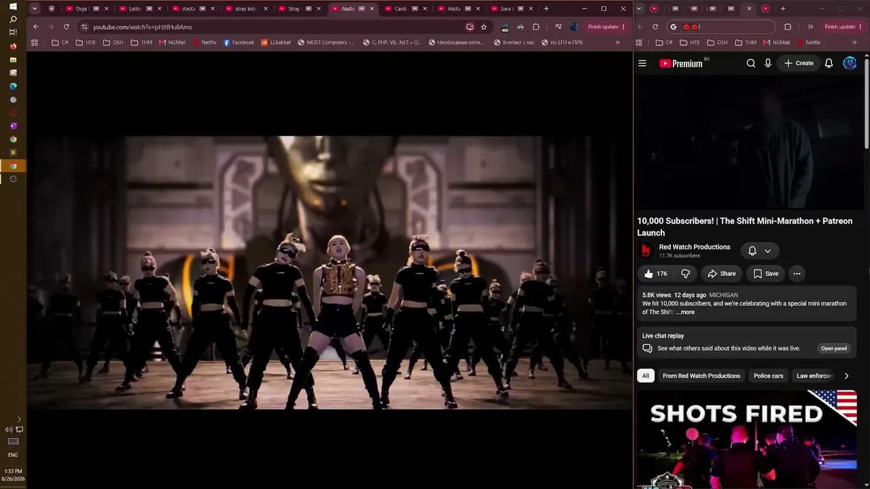Open Extensions puzzle icon in right window
870x489 pixels.
pyautogui.click(x=788, y=26)
